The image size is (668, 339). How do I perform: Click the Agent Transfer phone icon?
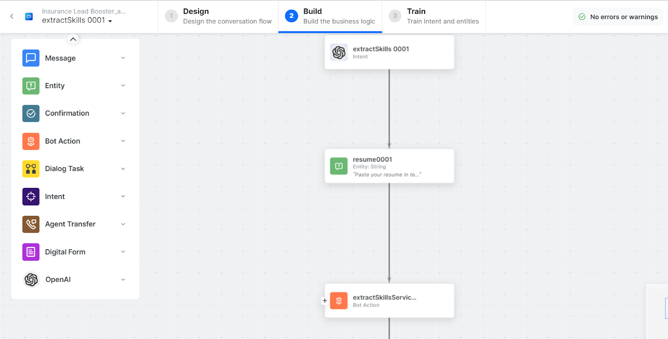(31, 224)
